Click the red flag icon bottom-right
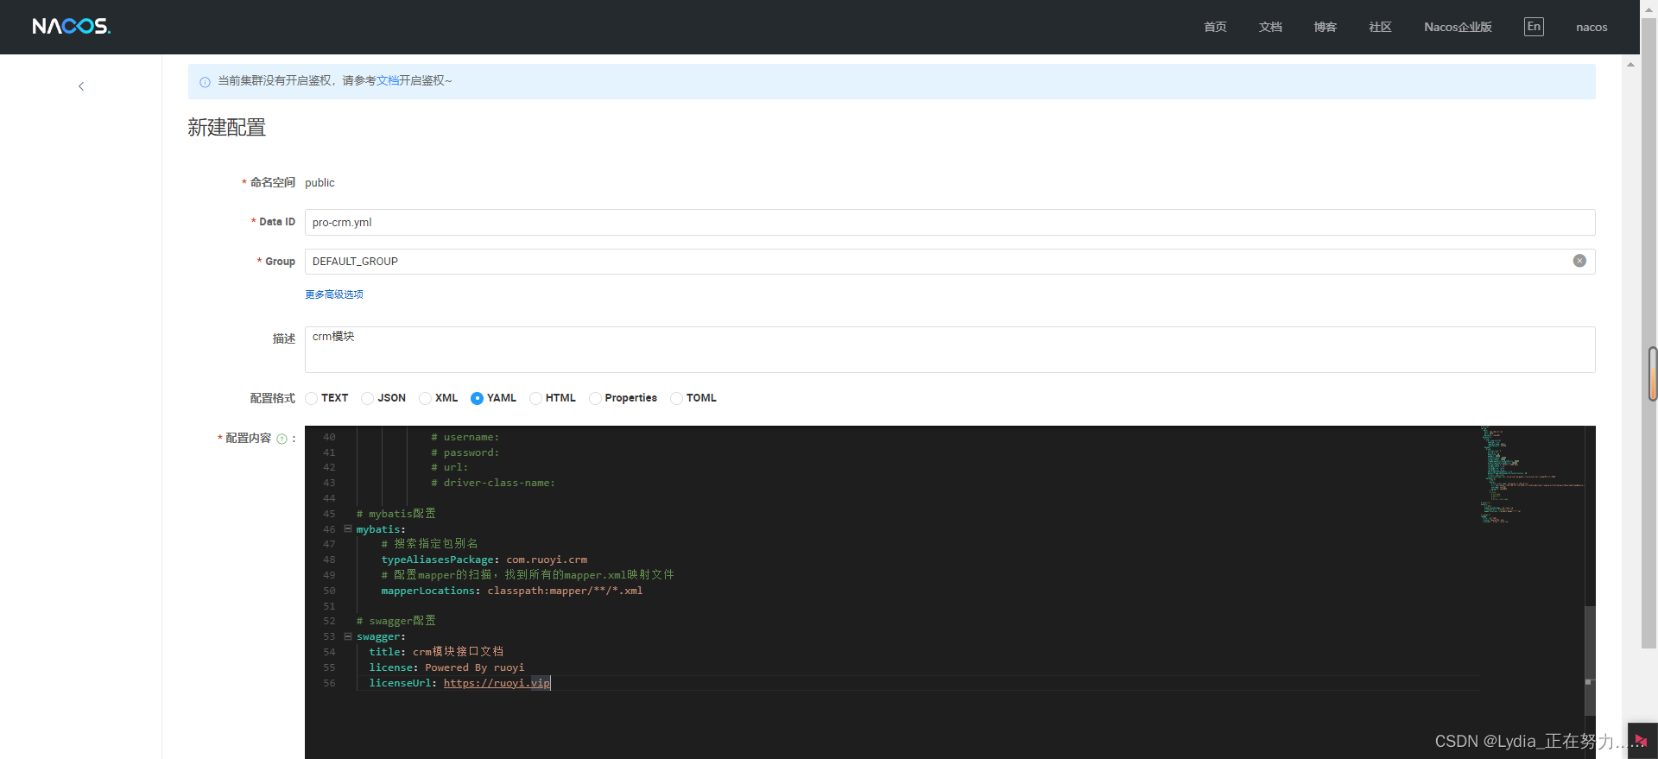The image size is (1658, 759). pyautogui.click(x=1641, y=741)
